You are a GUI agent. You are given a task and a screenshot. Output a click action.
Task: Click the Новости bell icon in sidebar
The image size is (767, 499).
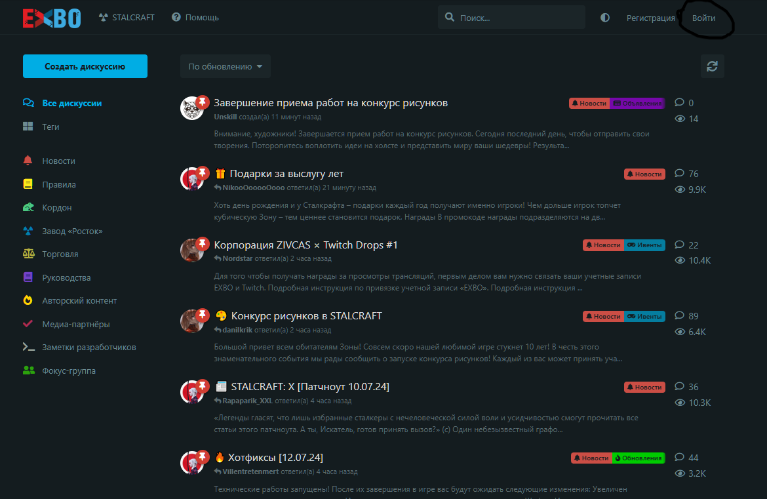click(28, 161)
